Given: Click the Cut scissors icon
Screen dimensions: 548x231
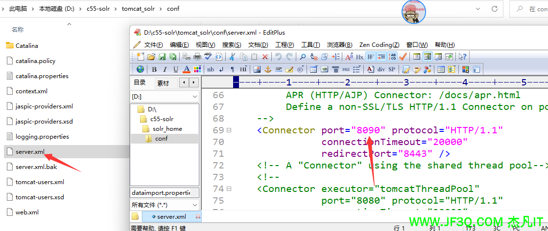Looking at the screenshot, I should pyautogui.click(x=233, y=57).
